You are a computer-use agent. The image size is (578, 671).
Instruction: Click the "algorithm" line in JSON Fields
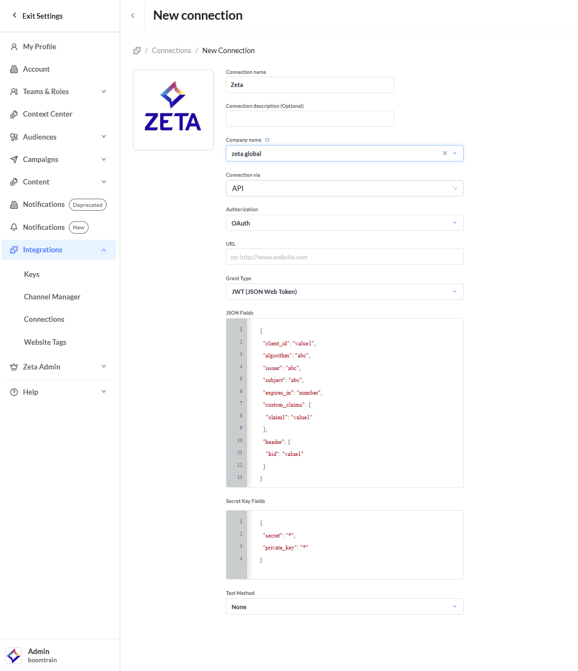[x=286, y=356]
